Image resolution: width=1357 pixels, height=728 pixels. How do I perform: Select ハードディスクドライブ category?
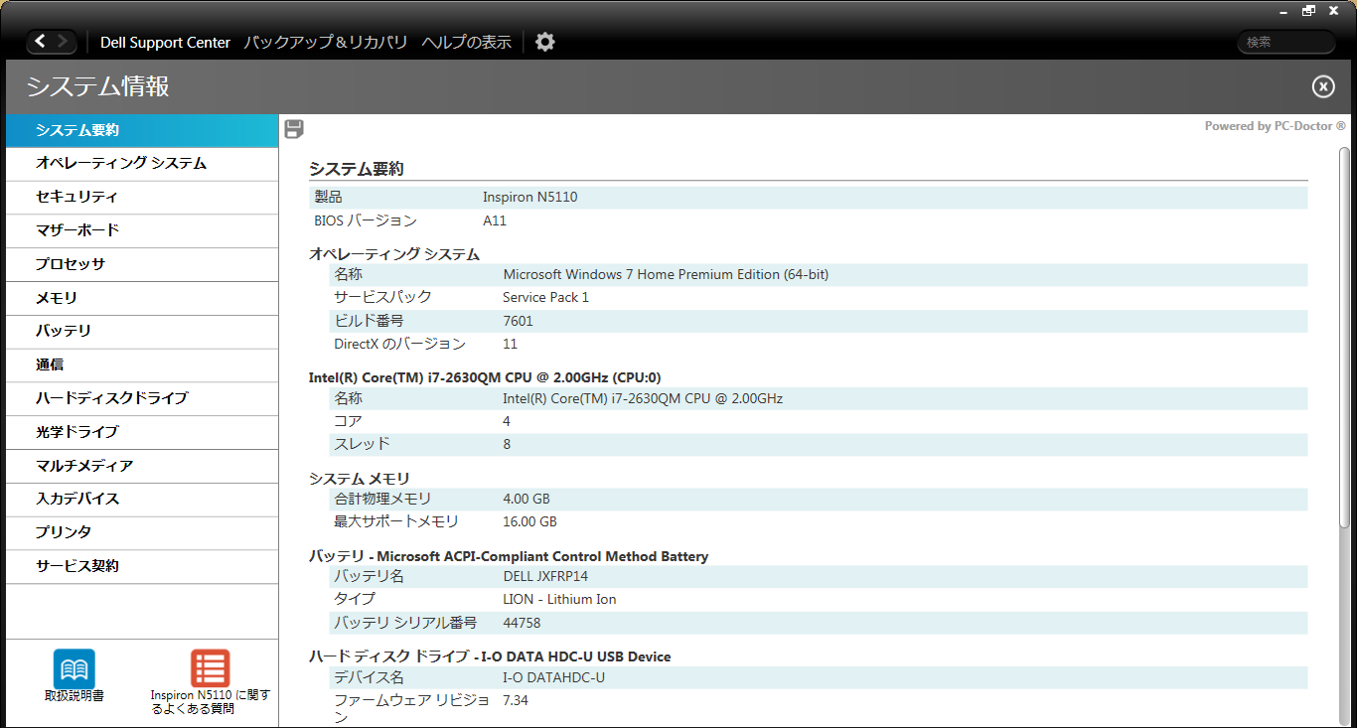(x=142, y=398)
